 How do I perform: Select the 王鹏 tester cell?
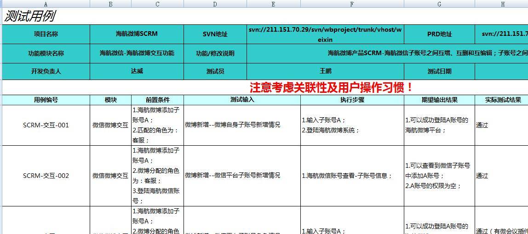pyautogui.click(x=325, y=71)
